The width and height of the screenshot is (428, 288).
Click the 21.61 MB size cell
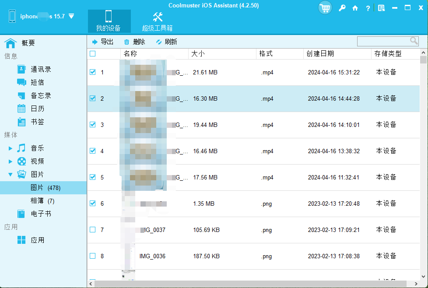point(205,72)
